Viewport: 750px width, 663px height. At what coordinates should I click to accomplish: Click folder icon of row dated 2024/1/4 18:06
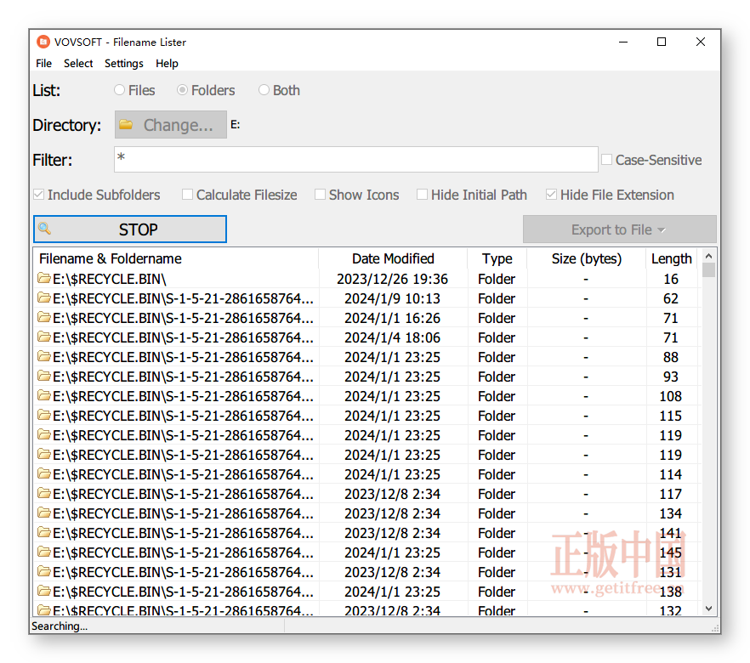coord(44,337)
